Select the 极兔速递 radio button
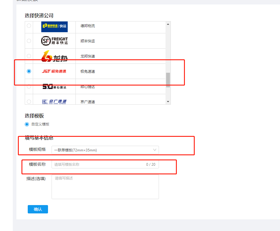This screenshot has height=231, width=280. [29, 71]
